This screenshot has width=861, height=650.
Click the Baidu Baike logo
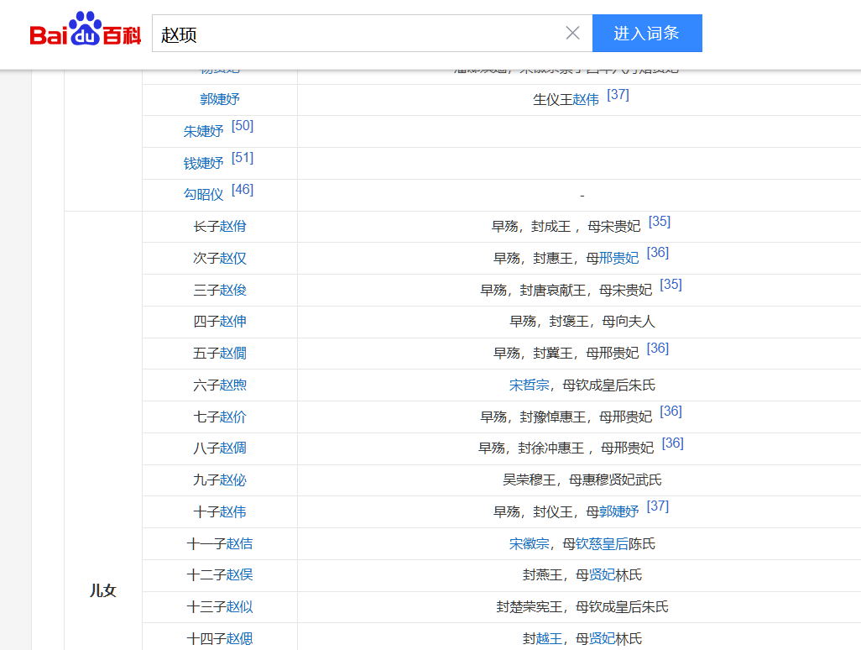(x=85, y=29)
